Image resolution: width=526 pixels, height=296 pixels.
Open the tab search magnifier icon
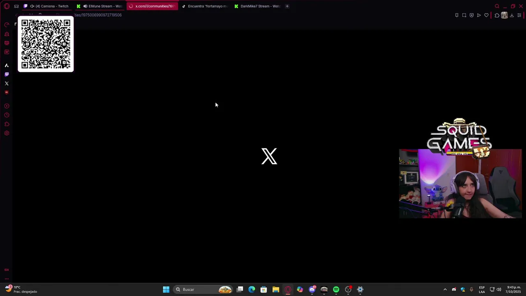[497, 6]
